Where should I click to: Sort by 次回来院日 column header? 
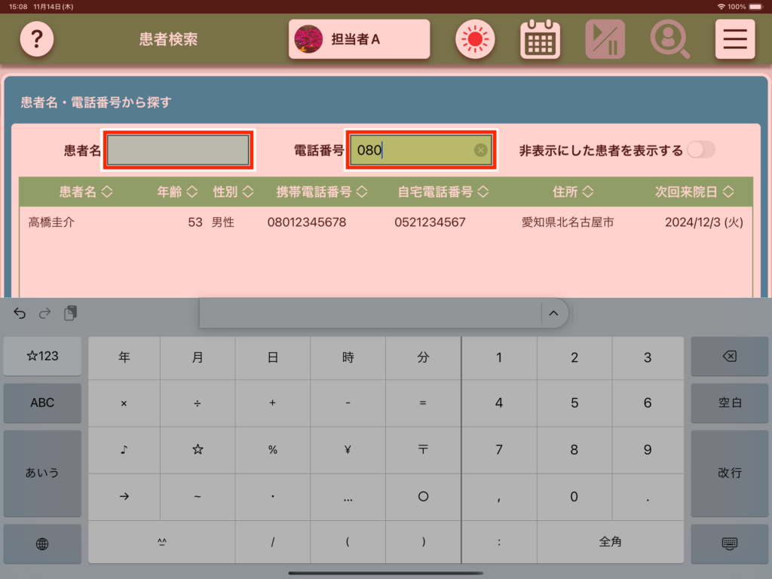694,191
